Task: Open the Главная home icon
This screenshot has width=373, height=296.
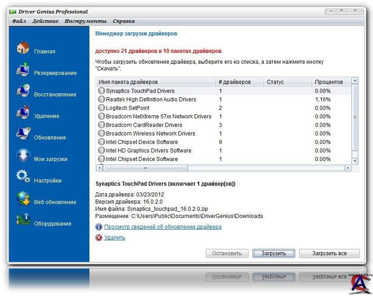Action: click(x=23, y=48)
